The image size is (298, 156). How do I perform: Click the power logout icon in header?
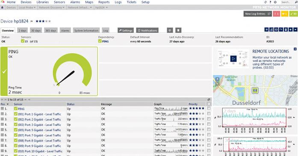(275, 2)
